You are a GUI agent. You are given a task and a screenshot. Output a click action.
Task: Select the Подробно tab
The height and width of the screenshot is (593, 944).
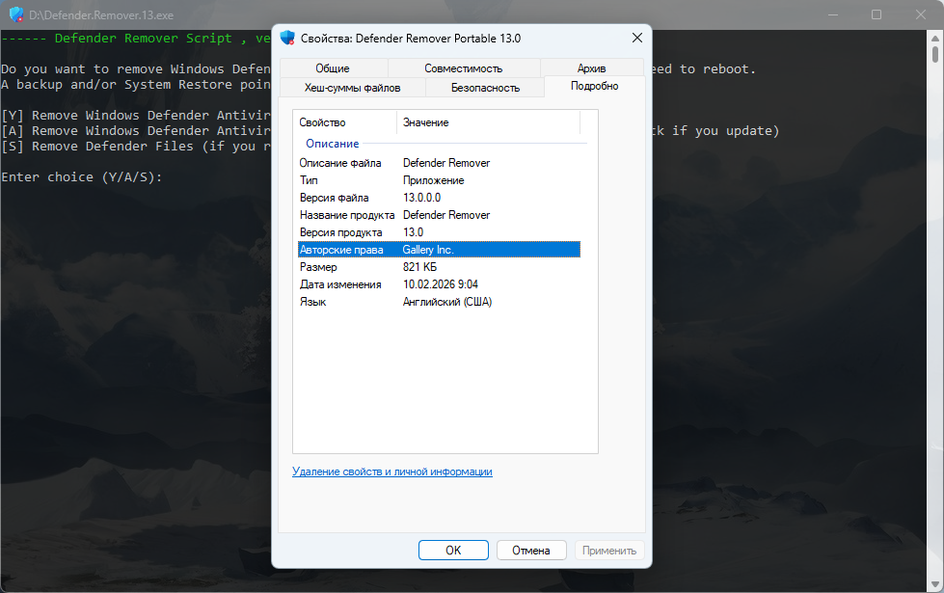coord(594,86)
